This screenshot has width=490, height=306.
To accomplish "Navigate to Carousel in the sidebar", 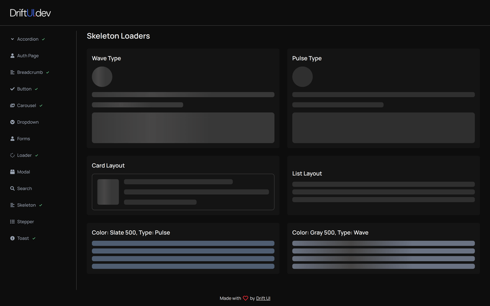I will 26,105.
